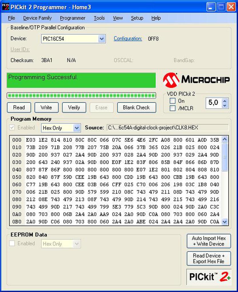Image resolution: width=238 pixels, height=292 pixels.
Task: Click address row label 050
Action: tap(17, 177)
